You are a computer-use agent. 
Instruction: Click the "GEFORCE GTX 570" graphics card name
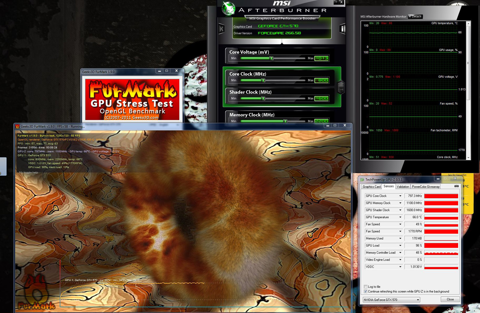click(x=278, y=26)
